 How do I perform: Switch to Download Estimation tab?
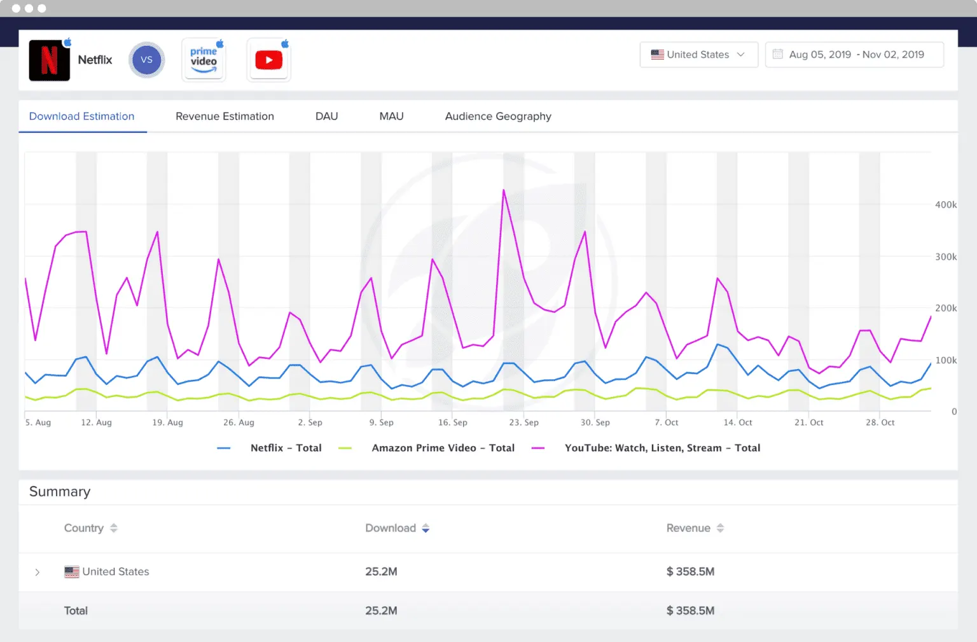(x=82, y=116)
